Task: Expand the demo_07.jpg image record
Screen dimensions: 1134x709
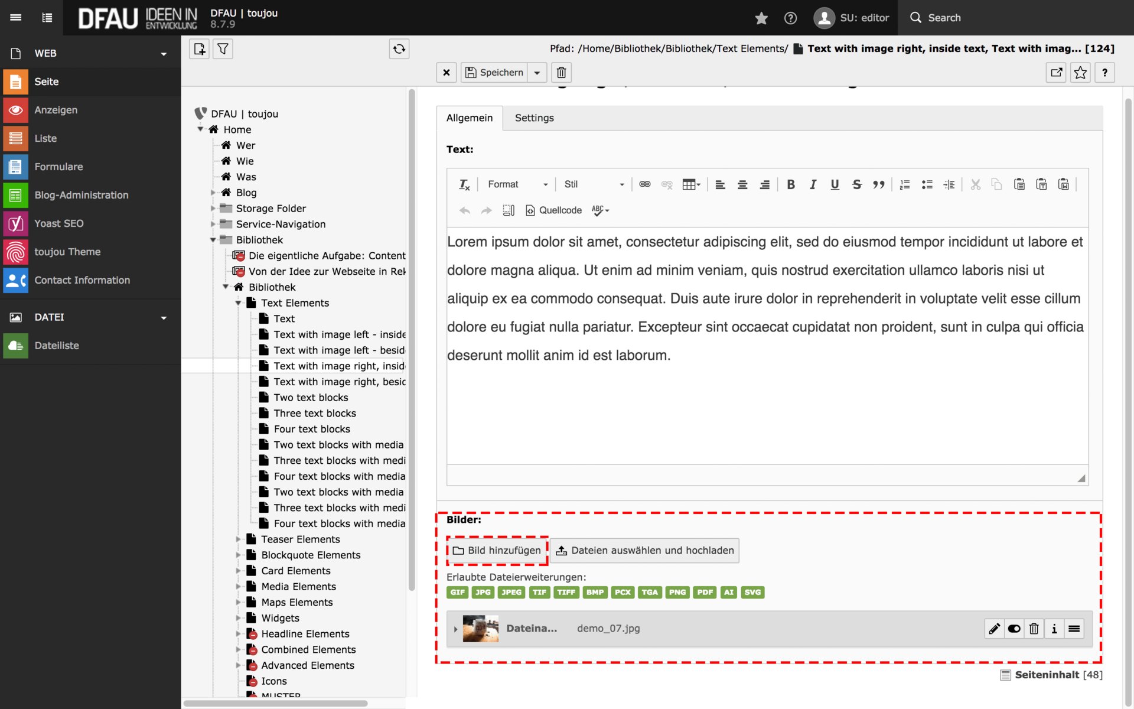Action: [x=455, y=629]
